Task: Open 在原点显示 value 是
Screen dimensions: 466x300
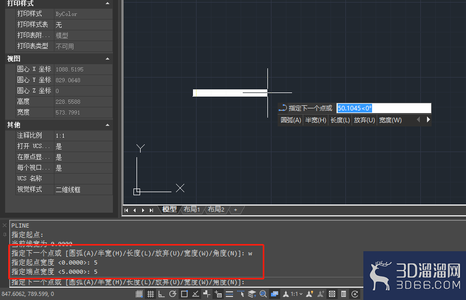Action: 83,157
